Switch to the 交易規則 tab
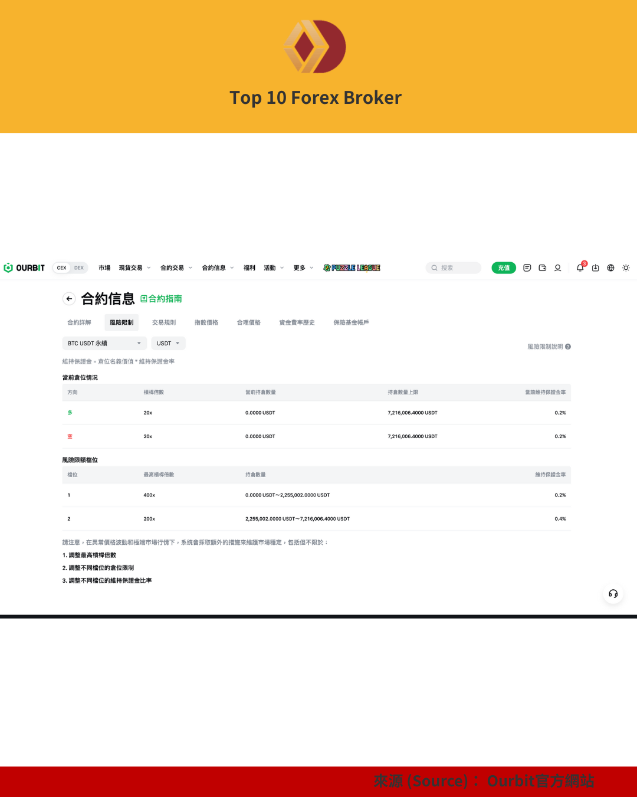The image size is (637, 797). [163, 323]
